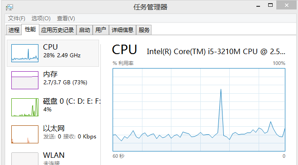Open the 查看(V) menu
The image size is (298, 165).
pos(66,18)
